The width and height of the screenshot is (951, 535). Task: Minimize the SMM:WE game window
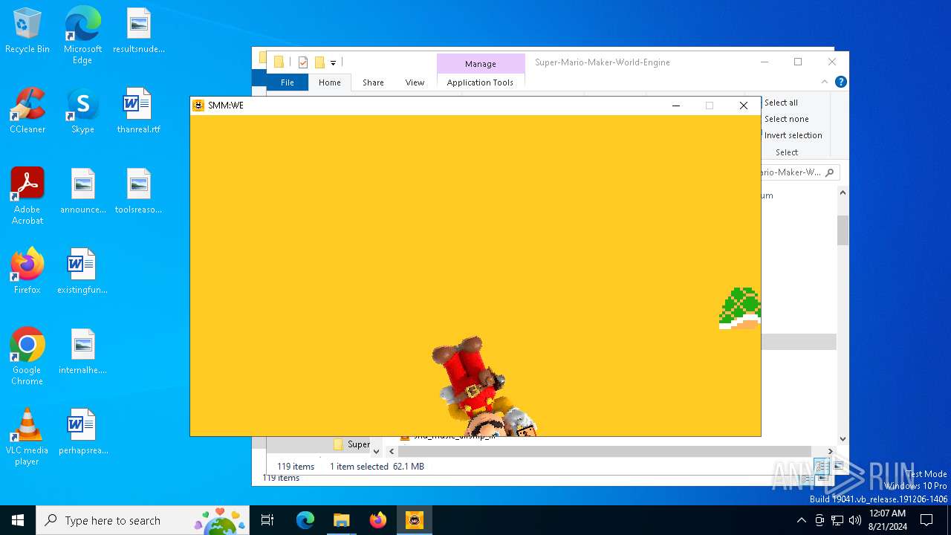pos(676,106)
